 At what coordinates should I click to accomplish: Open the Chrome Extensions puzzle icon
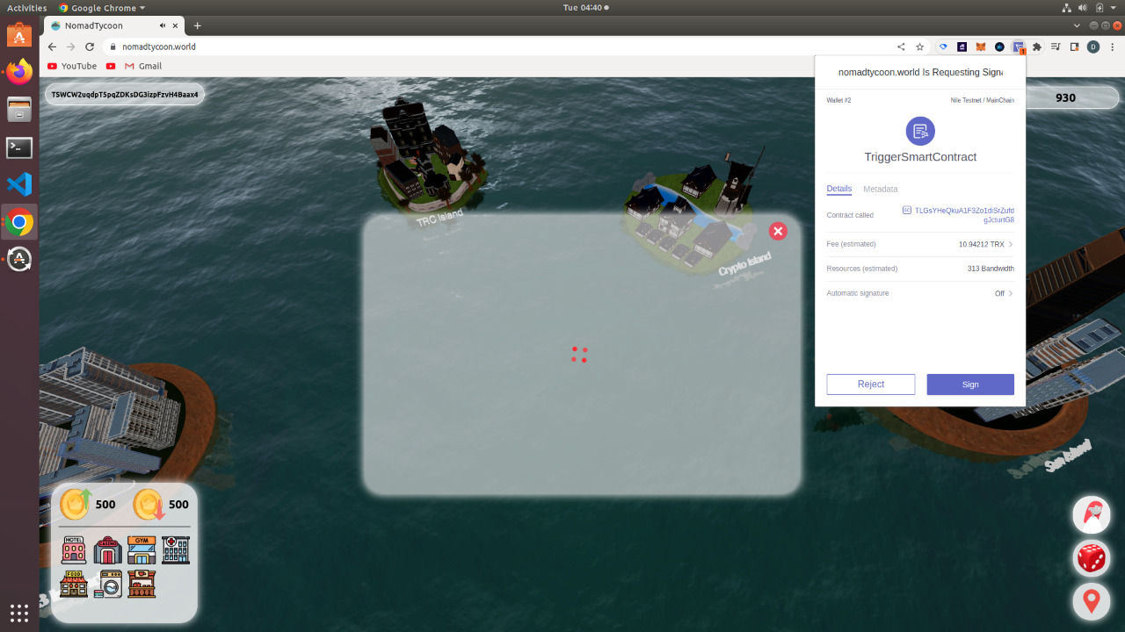coord(1037,47)
